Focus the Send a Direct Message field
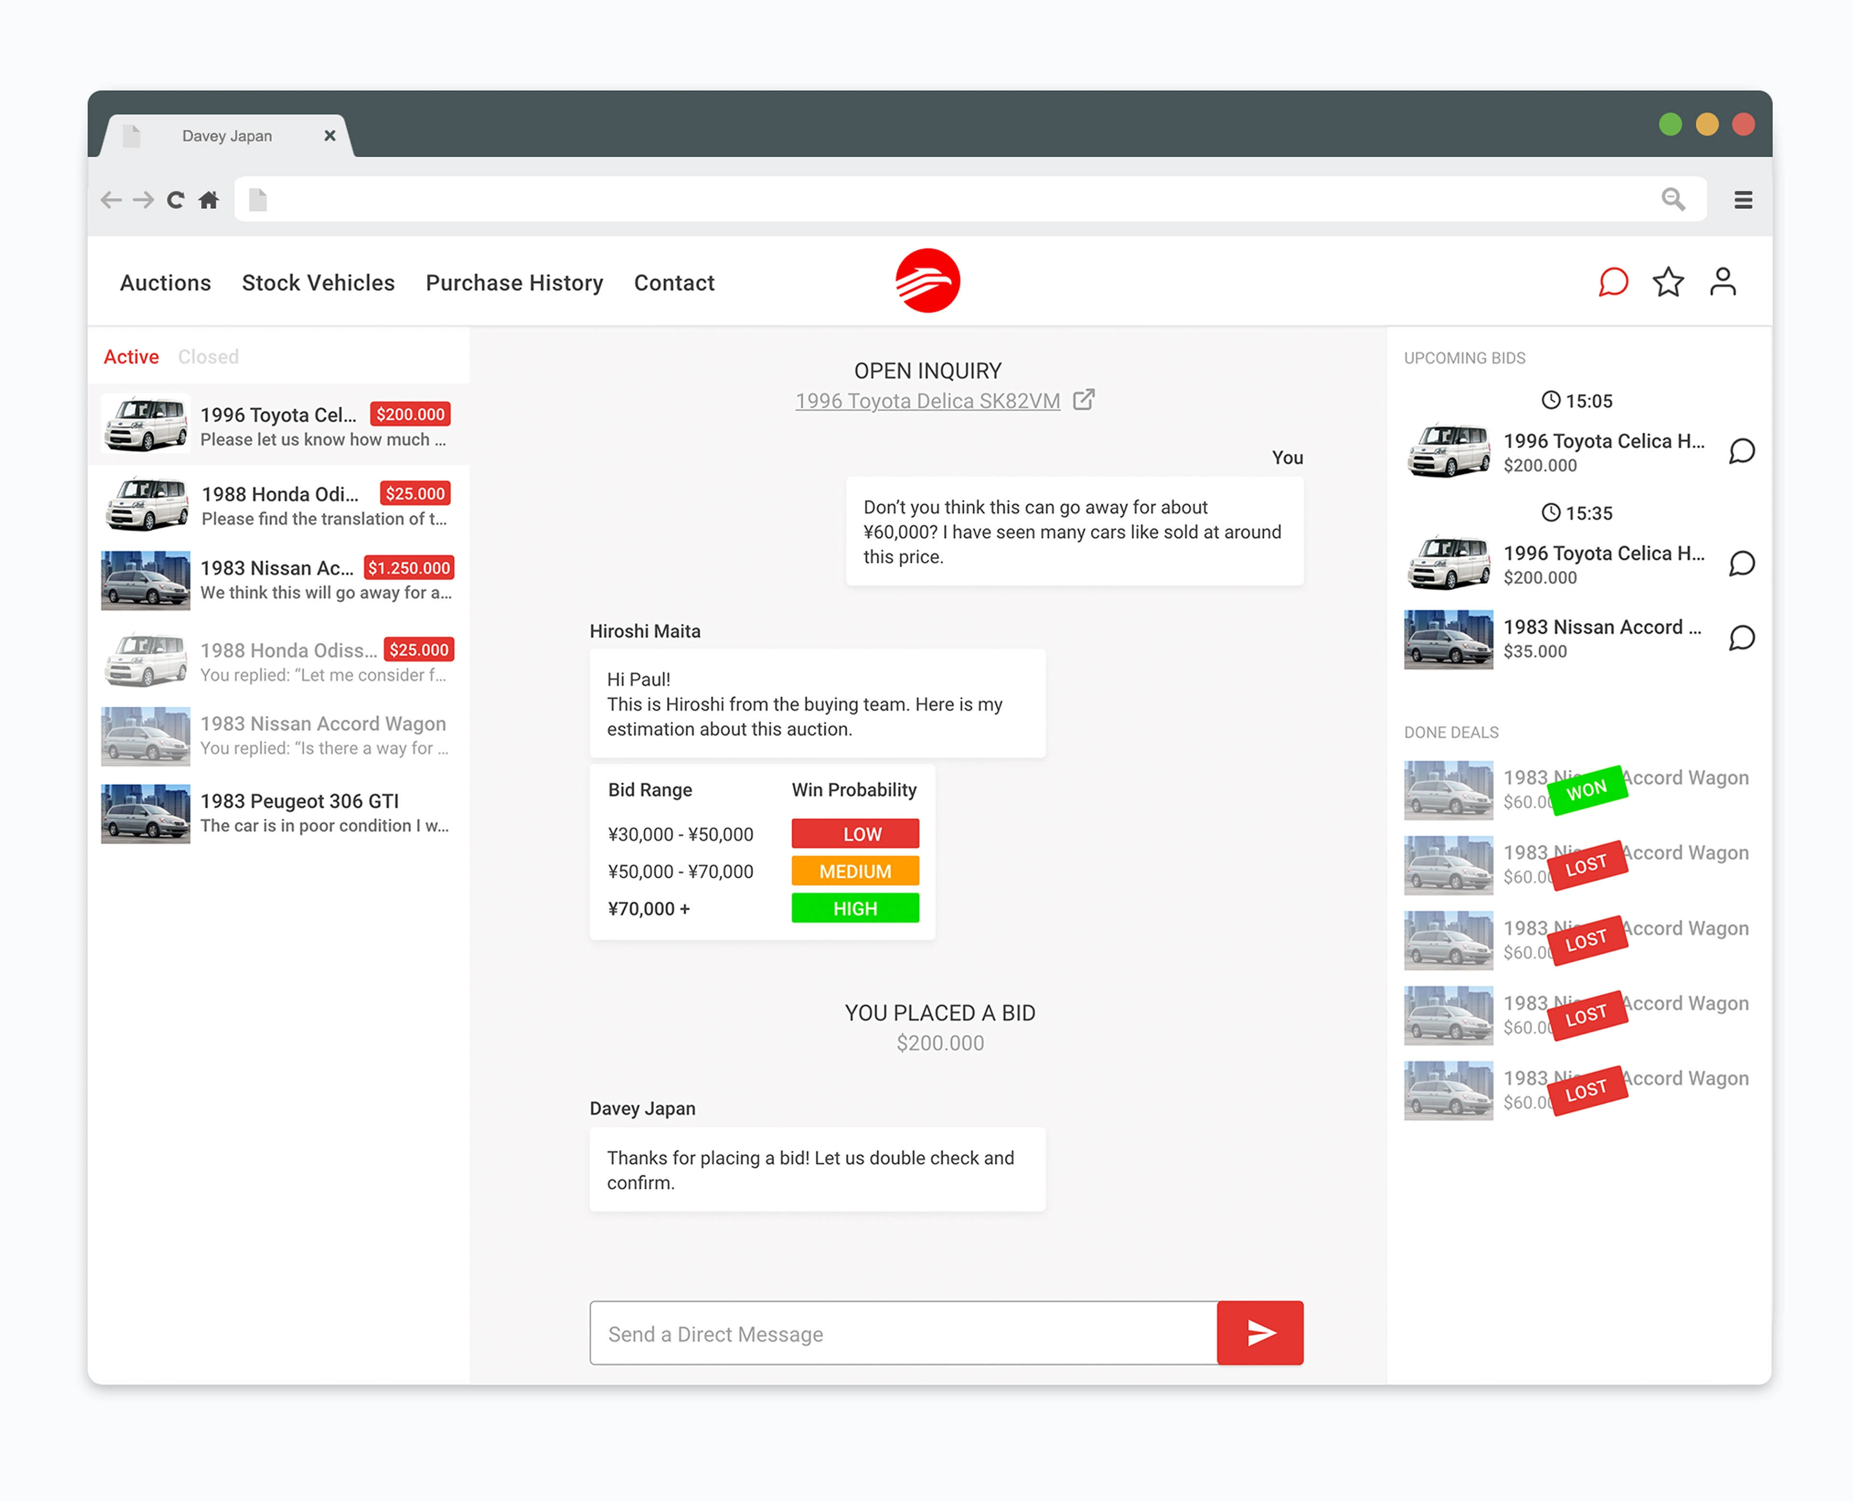1853x1501 pixels. tap(902, 1333)
